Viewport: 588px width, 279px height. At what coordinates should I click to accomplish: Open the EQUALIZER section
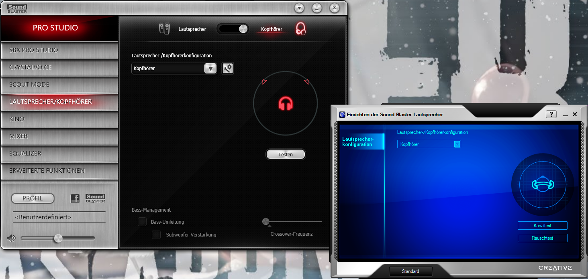point(59,154)
